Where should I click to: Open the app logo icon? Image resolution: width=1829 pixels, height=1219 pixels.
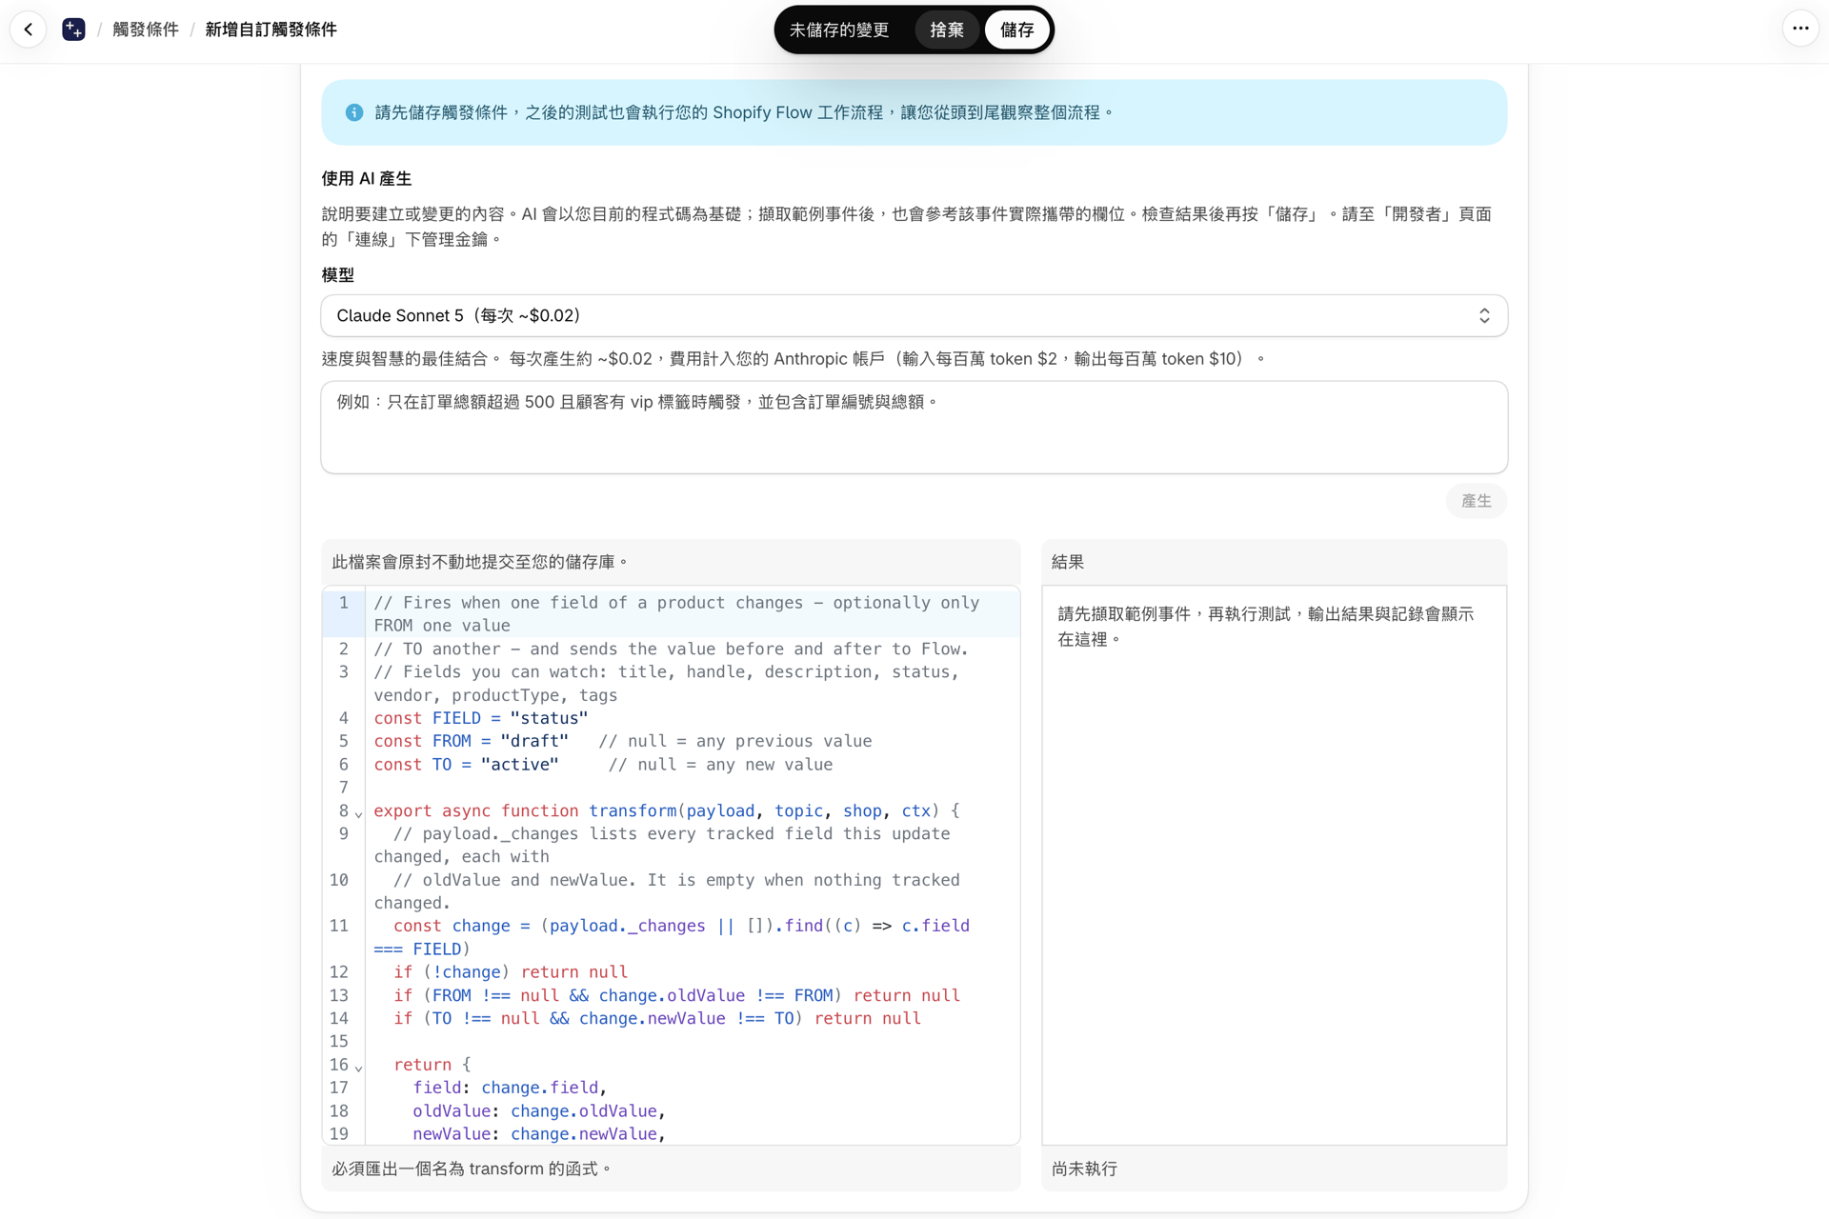pos(73,30)
